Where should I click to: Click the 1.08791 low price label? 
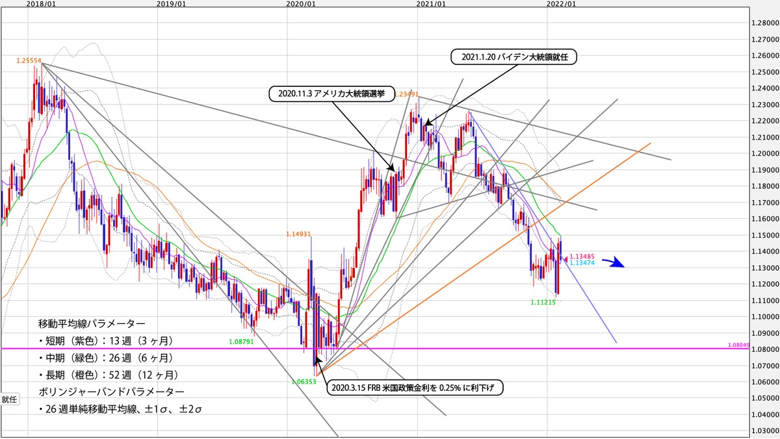click(242, 340)
